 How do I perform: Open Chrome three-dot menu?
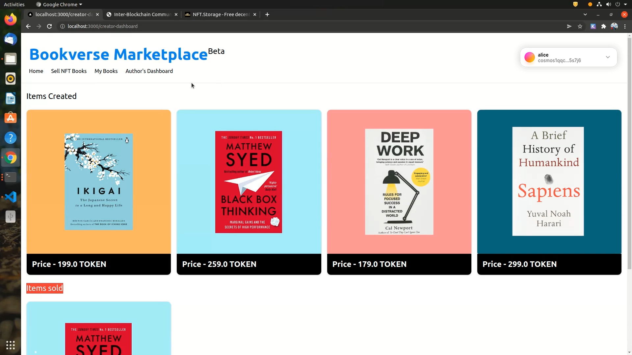pyautogui.click(x=625, y=26)
